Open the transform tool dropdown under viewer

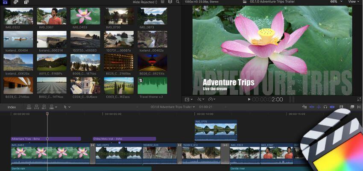click(x=189, y=99)
